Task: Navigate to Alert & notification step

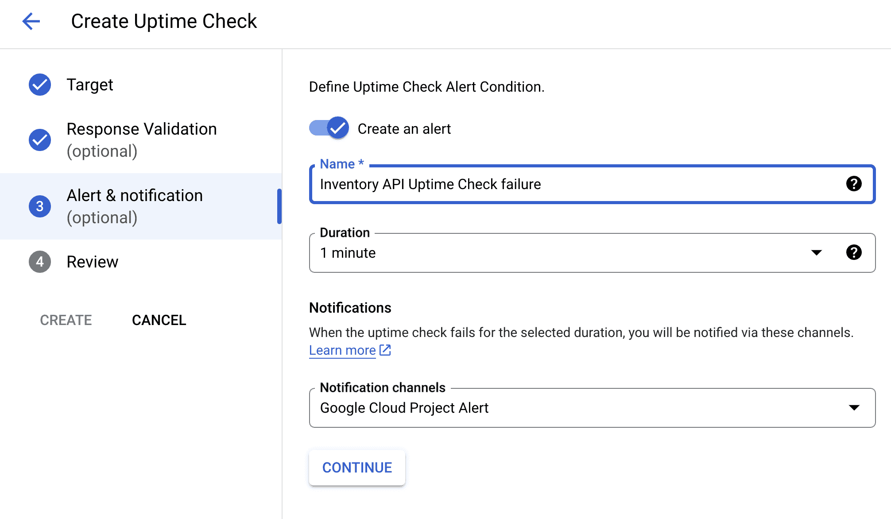Action: click(136, 206)
